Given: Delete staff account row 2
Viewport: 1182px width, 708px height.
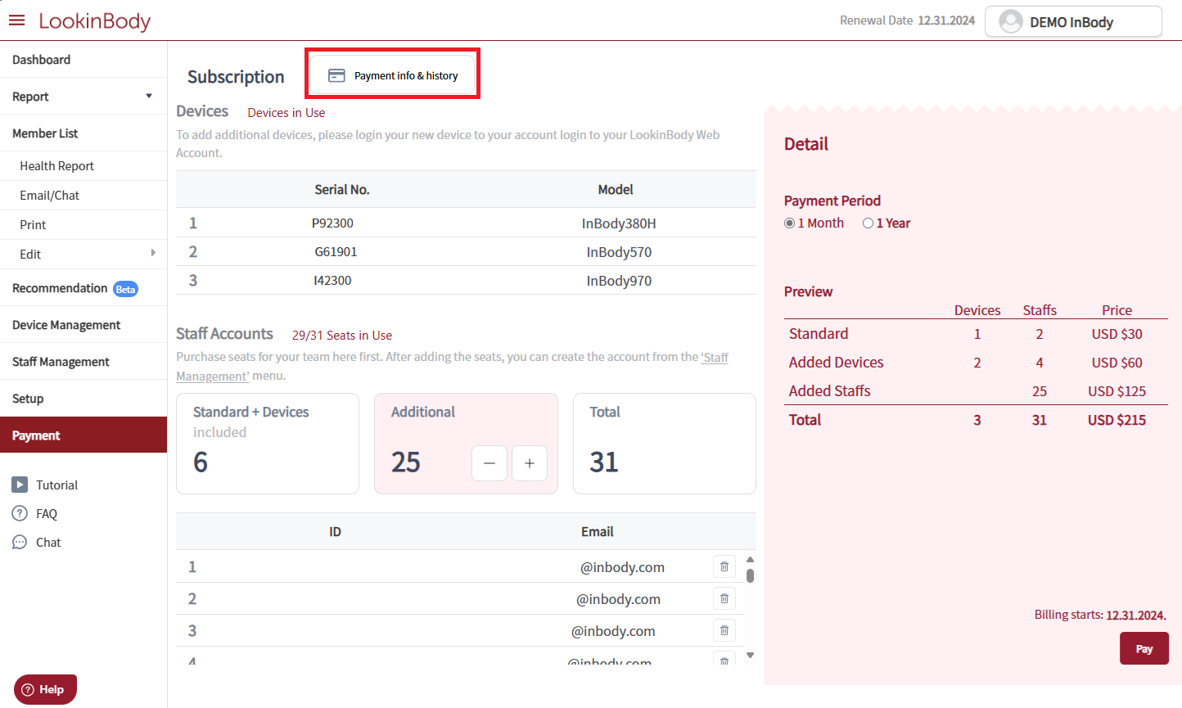Looking at the screenshot, I should tap(724, 598).
